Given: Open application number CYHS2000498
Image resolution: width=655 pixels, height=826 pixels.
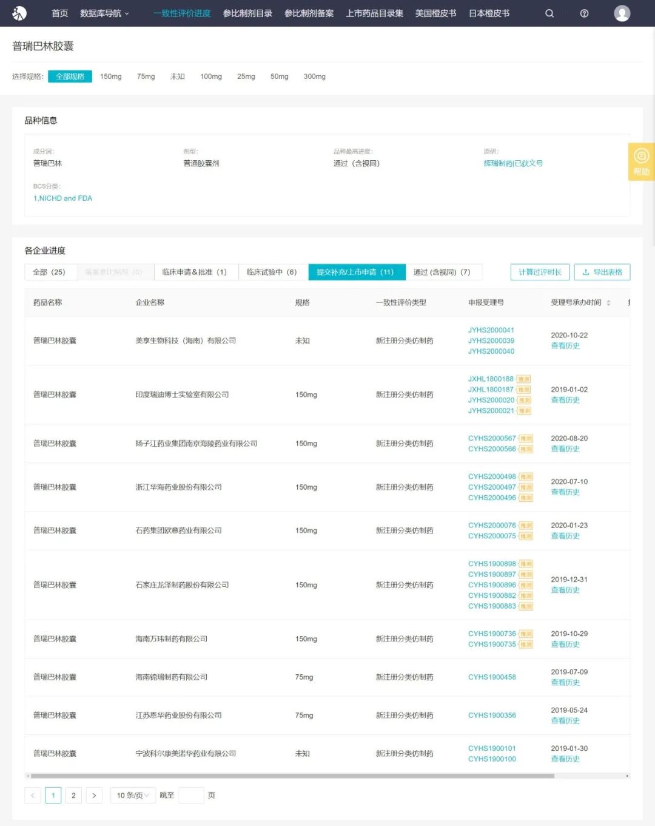Looking at the screenshot, I should click(492, 476).
